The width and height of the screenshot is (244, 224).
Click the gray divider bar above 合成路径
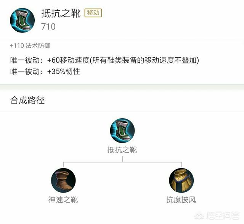pos(122,87)
